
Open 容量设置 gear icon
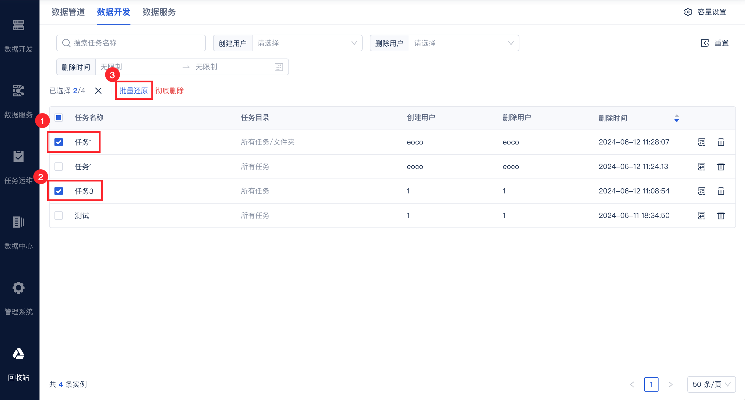coord(688,12)
